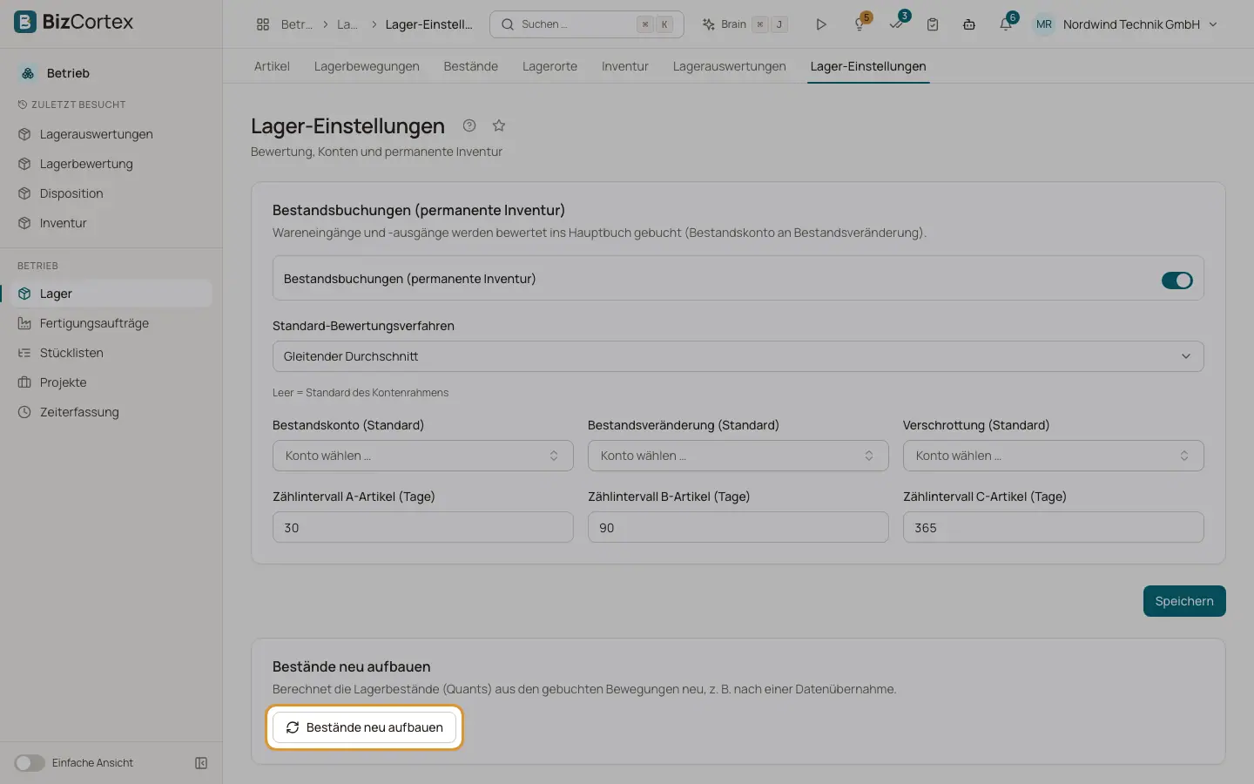Click the Speichern button

tap(1184, 601)
